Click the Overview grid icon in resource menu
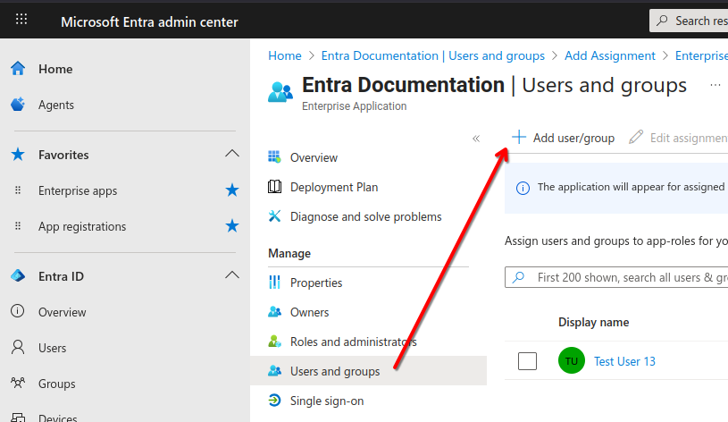 point(274,157)
